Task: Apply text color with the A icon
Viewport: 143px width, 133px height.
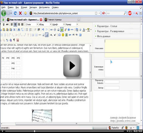Action: 84,30
